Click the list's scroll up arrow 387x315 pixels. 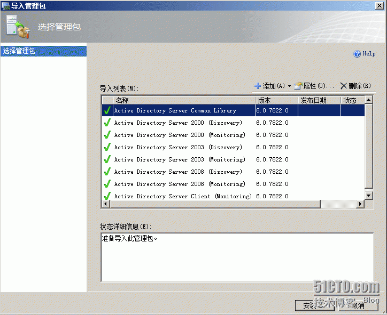(368, 100)
